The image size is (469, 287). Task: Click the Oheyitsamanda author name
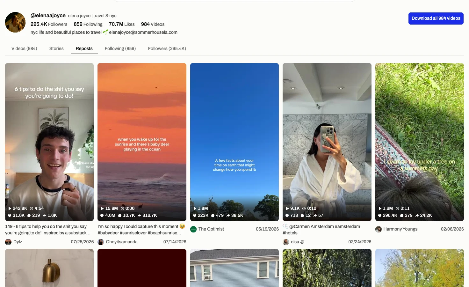pyautogui.click(x=122, y=242)
